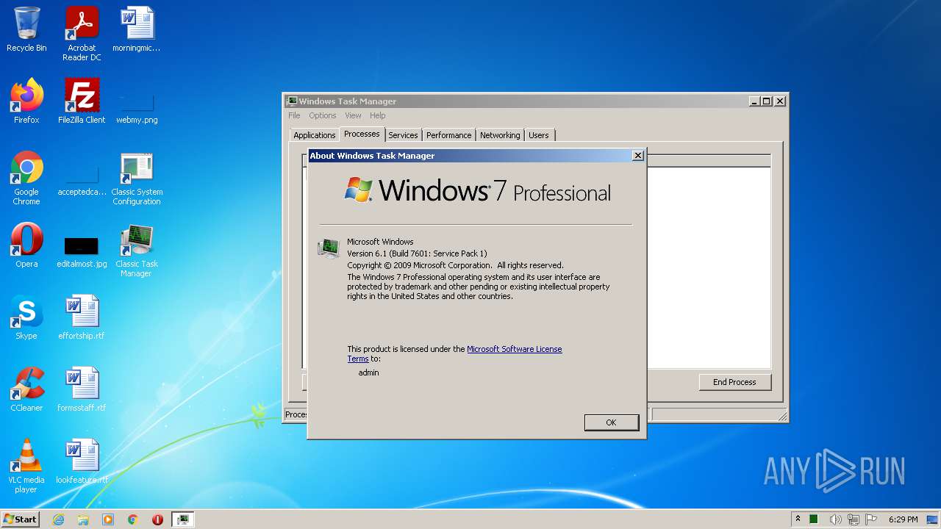This screenshot has width=941, height=529.
Task: Click the Chrome taskbar icon
Action: [x=133, y=519]
